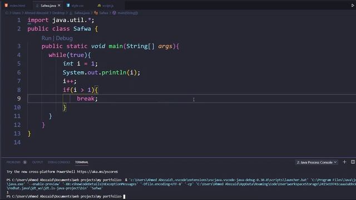Open the Problems panel tab
This screenshot has width=356, height=200.
(x=13, y=162)
